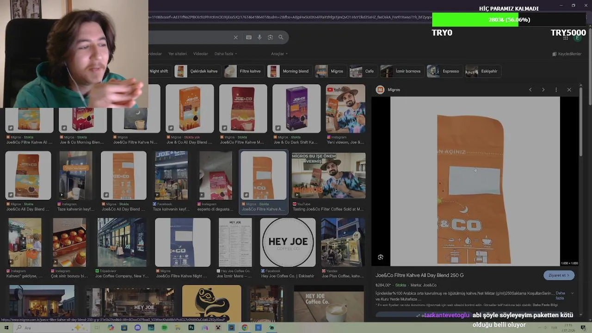Expand the Daha fazla dropdown
The image size is (592, 333).
click(226, 54)
